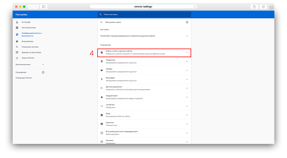This screenshot has height=158, width=287.
Task: Open the JavaScript row chevron
Action: pos(187,106)
